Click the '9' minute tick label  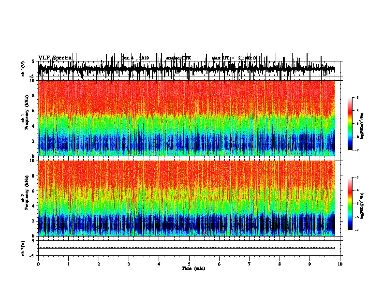(309, 264)
